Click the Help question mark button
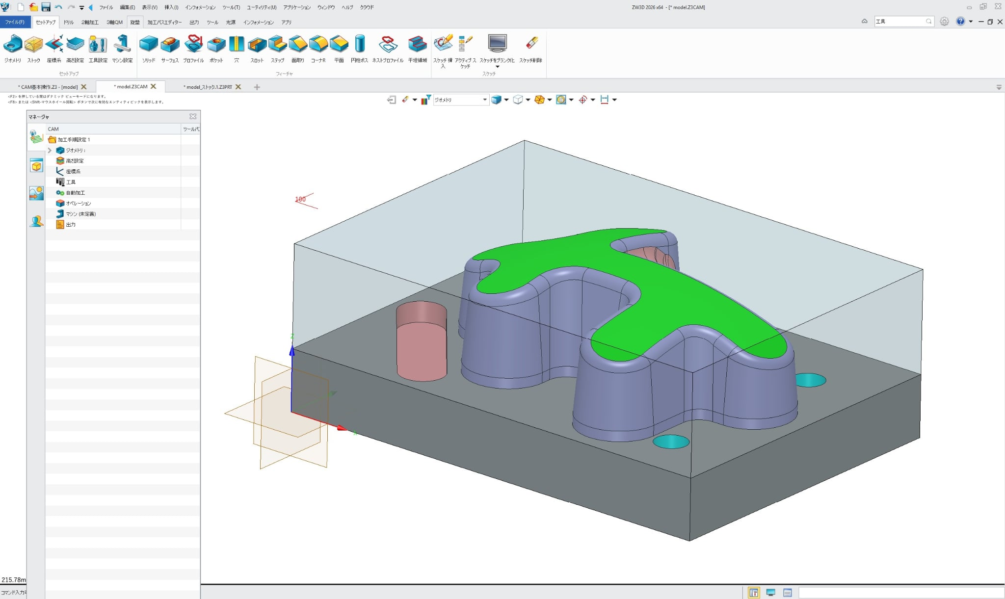 (x=960, y=21)
